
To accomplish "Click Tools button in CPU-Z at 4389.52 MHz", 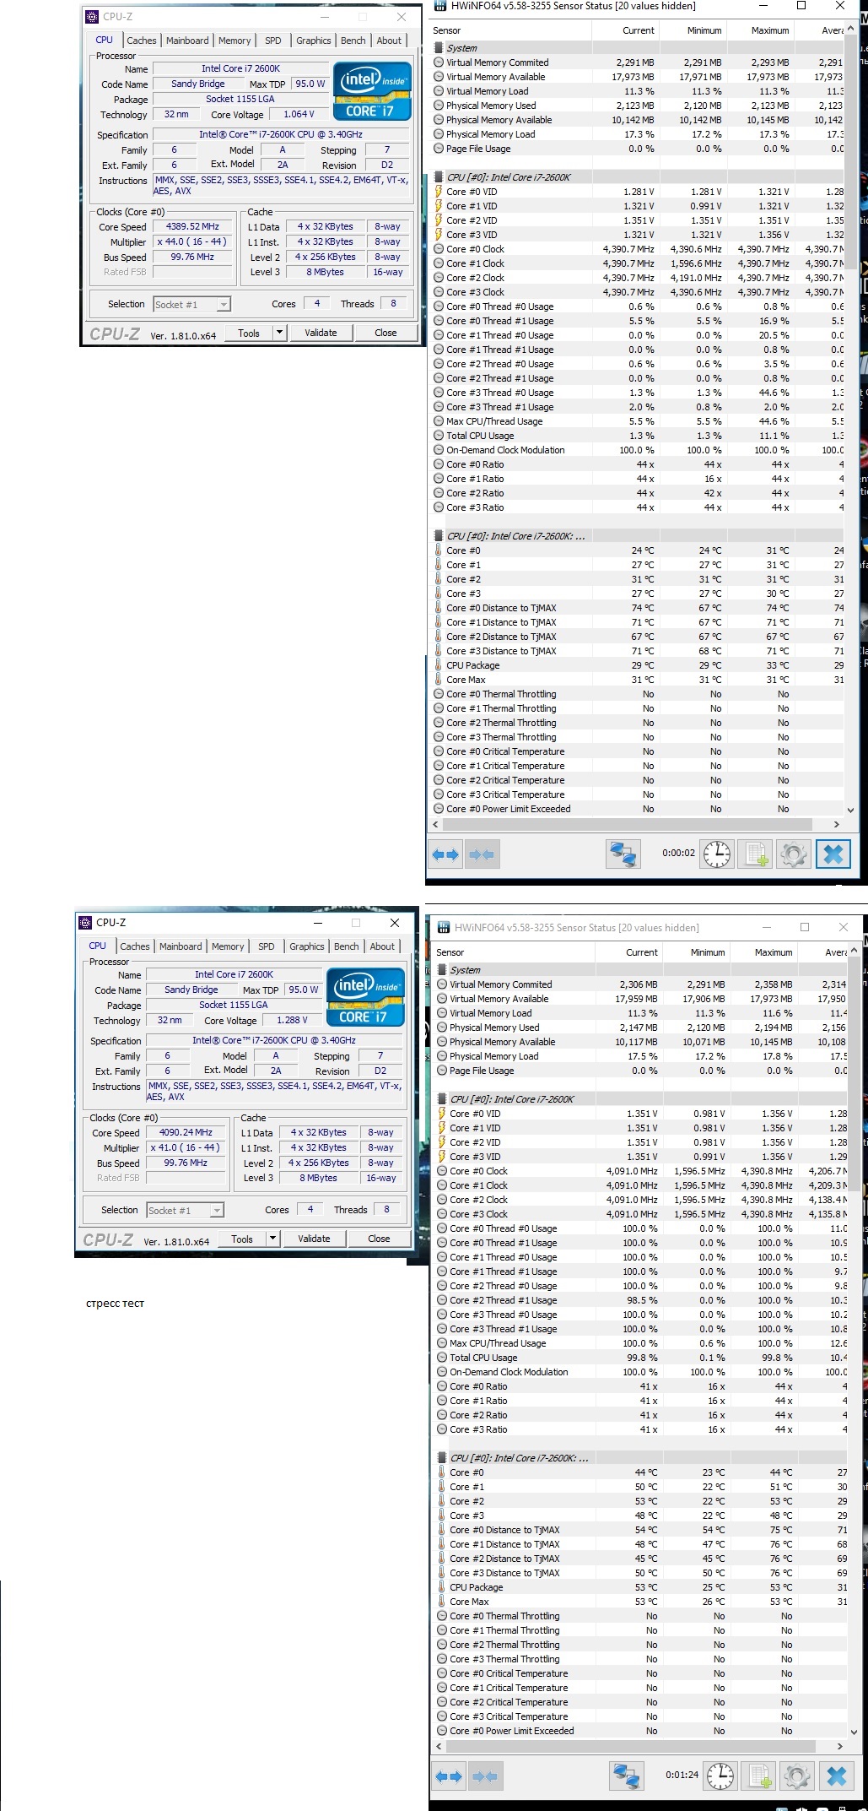I will click(x=249, y=333).
